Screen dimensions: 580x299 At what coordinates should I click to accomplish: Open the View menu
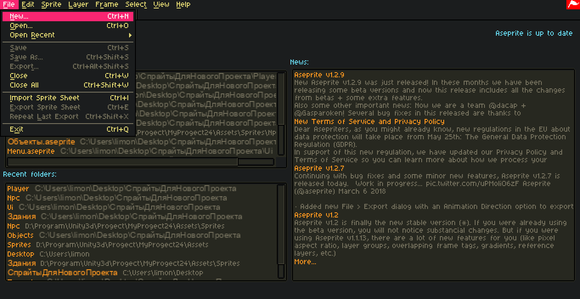pos(161,5)
